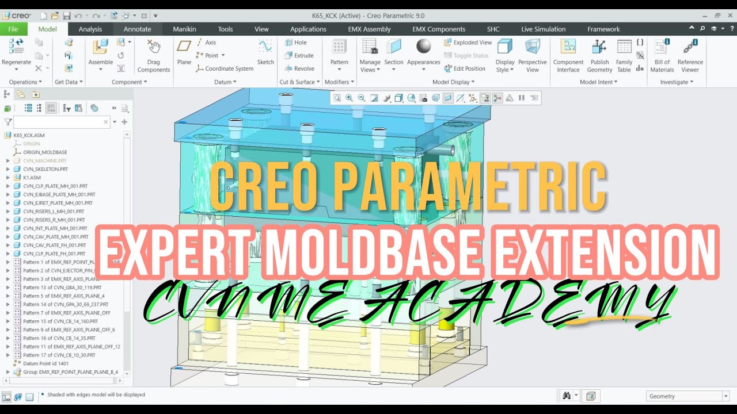Click the Pattern tool icon

tap(339, 47)
